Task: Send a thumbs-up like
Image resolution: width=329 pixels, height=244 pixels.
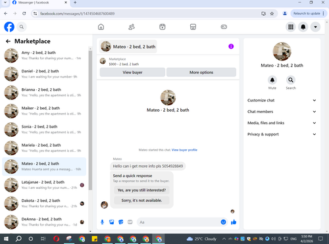Action: [234, 222]
